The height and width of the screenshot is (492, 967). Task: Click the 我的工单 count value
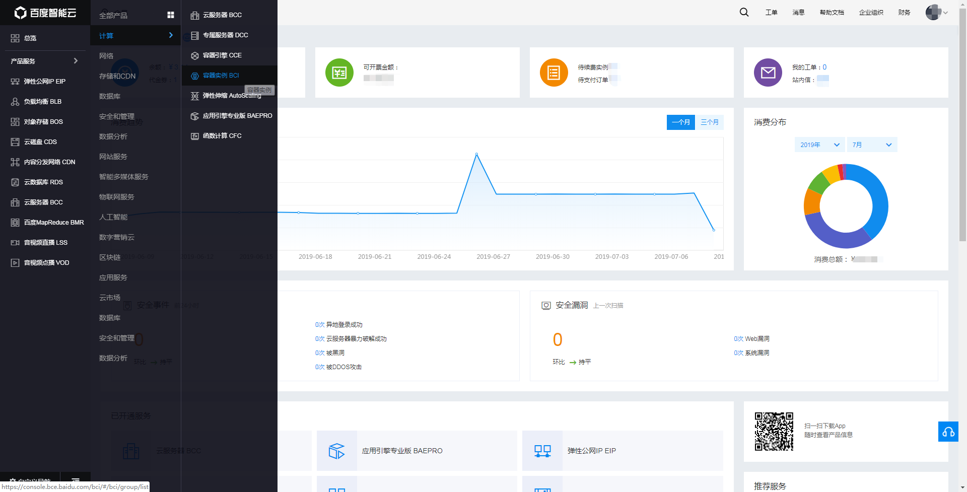824,67
